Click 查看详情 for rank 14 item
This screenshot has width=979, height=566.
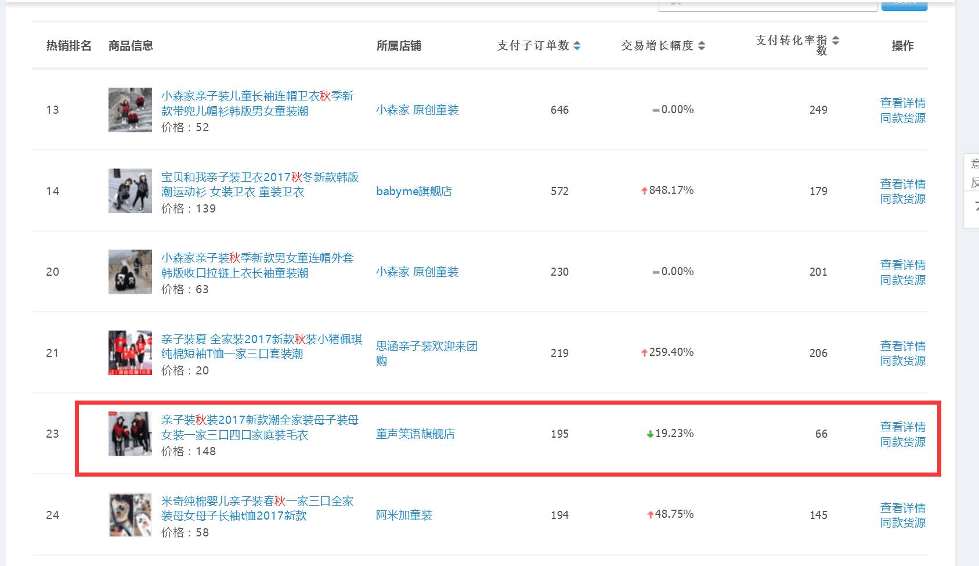pyautogui.click(x=903, y=184)
